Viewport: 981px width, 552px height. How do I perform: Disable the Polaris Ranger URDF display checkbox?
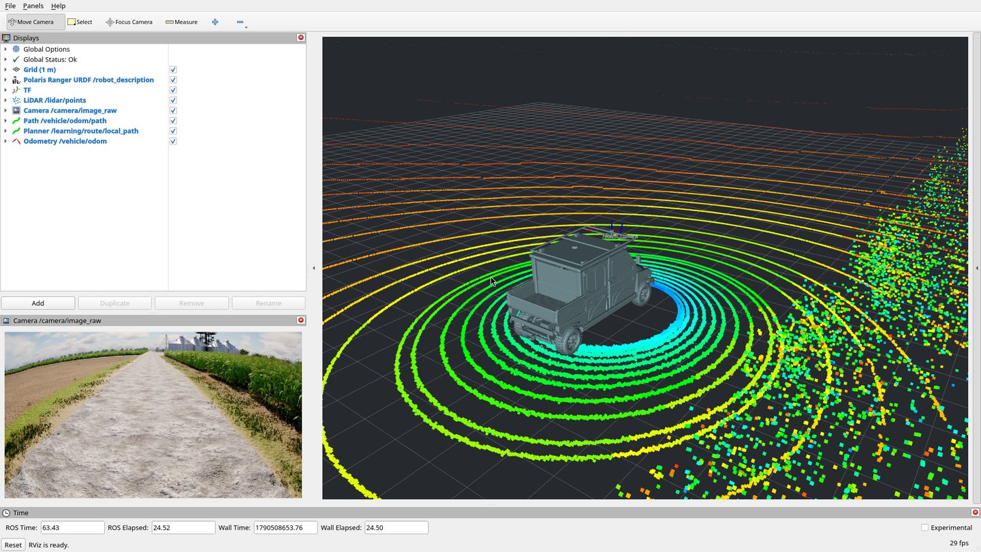tap(173, 80)
